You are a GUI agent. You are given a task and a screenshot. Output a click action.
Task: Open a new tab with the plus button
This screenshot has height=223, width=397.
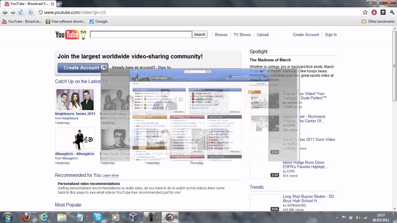click(x=60, y=3)
